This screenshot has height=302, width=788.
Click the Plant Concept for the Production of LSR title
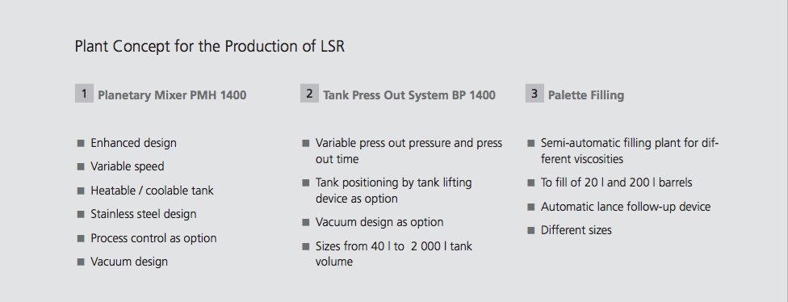[x=210, y=47]
